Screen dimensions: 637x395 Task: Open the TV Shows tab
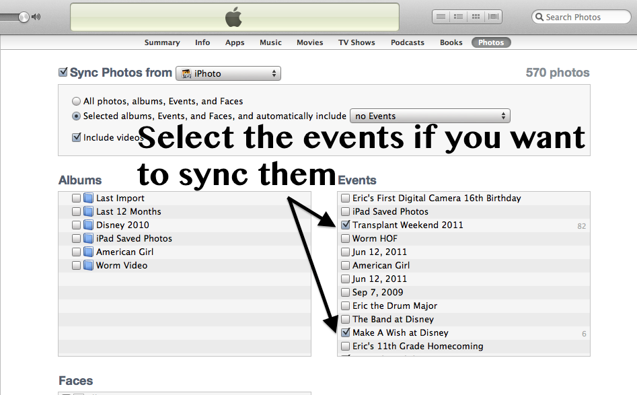(357, 42)
